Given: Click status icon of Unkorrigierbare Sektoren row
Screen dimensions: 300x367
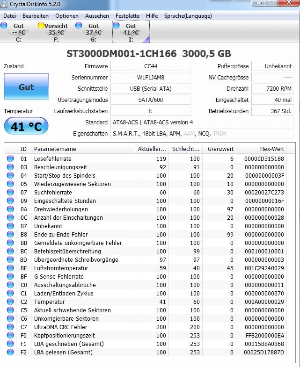Looking at the screenshot, I should 10,319.
